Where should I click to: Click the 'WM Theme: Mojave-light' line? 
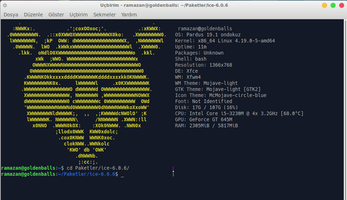(x=206, y=83)
